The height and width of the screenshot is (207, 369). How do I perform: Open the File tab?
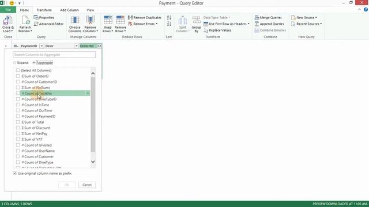click(x=8, y=10)
